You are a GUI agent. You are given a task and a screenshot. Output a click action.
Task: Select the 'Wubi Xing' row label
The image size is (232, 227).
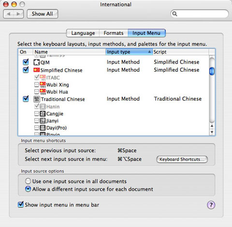tap(58, 85)
